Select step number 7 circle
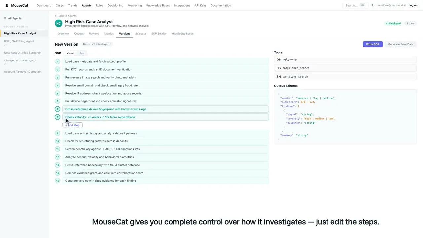 tap(58, 109)
